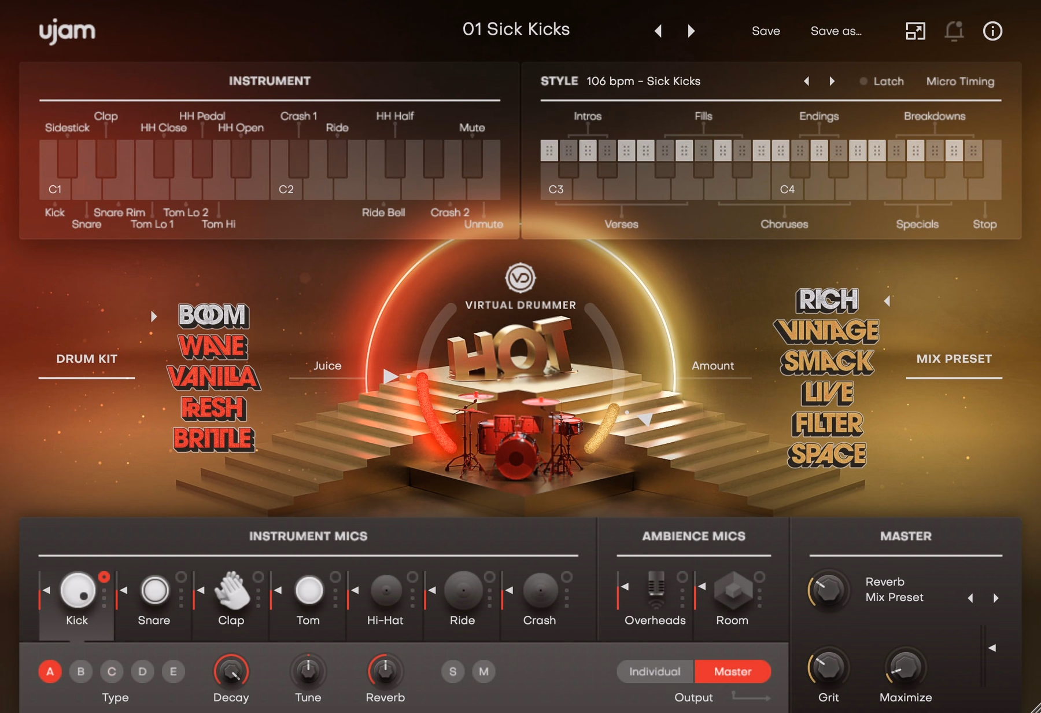Switch output to Individual
This screenshot has width=1041, height=713.
(x=655, y=671)
